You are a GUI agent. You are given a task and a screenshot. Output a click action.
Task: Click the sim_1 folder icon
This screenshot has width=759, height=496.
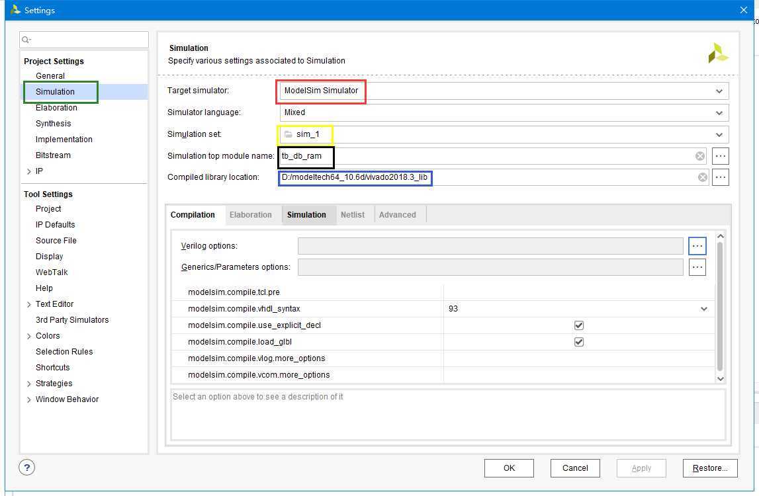[x=289, y=134]
